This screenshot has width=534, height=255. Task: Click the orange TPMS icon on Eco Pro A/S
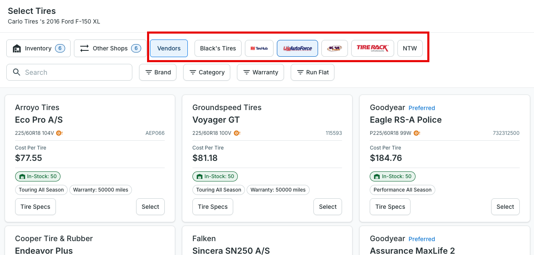click(x=60, y=133)
